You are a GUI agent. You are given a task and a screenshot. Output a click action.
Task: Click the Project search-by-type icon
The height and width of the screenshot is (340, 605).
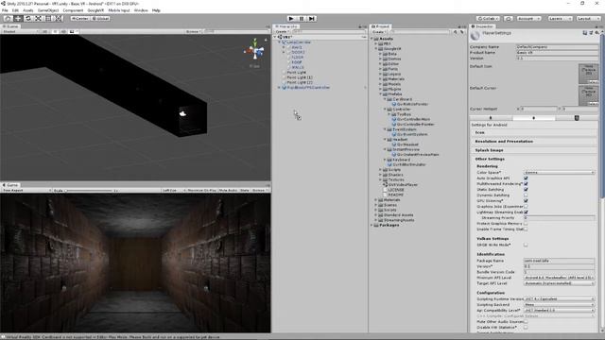[x=456, y=32]
